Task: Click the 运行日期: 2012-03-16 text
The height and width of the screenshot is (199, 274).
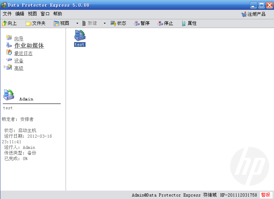Action: click(28, 136)
